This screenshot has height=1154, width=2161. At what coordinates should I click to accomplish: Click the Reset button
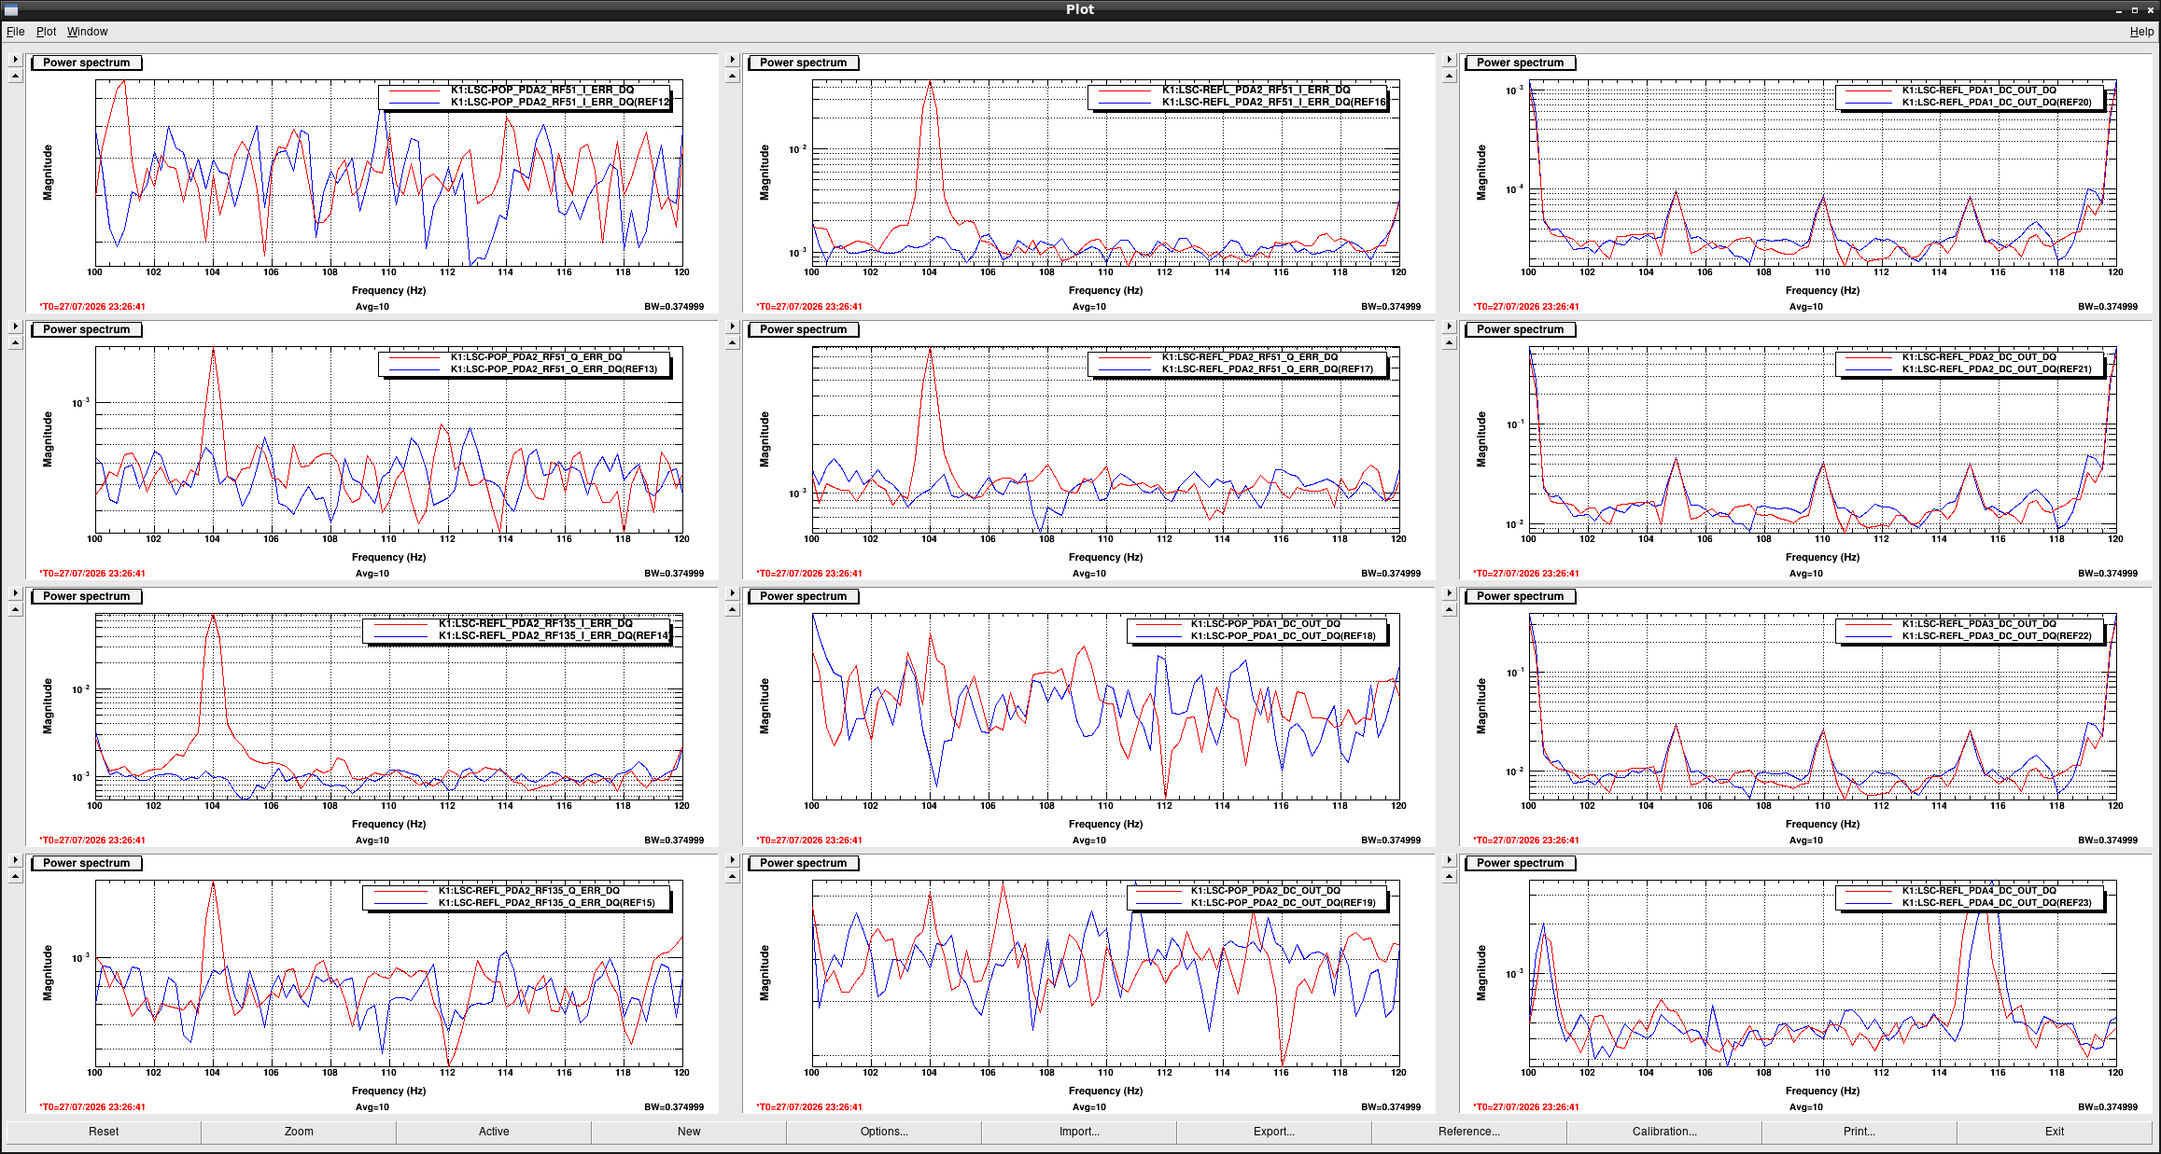point(104,1132)
